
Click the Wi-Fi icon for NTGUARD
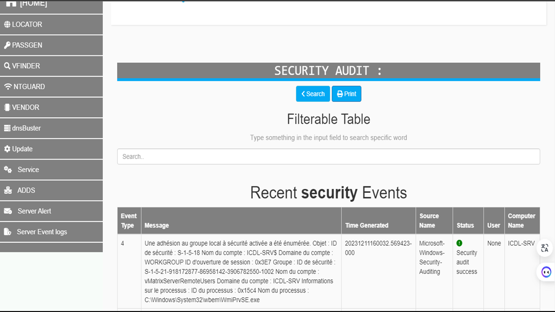(8, 87)
